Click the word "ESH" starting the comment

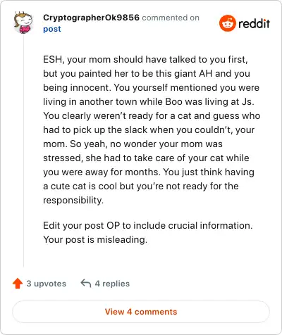click(52, 59)
